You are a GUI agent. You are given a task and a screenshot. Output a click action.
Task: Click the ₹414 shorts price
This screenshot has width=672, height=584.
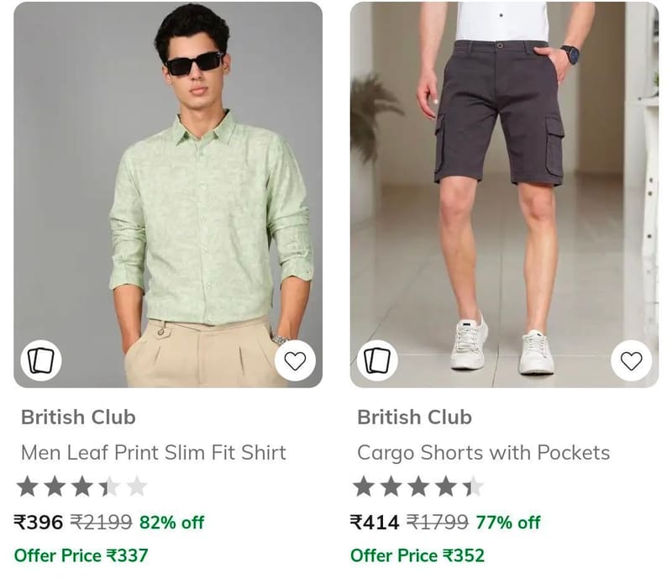coord(375,523)
